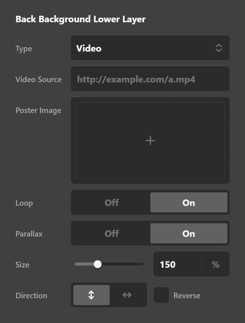This screenshot has width=245, height=323.
Task: Select the horizontal direction arrow icon
Action: [x=127, y=295]
